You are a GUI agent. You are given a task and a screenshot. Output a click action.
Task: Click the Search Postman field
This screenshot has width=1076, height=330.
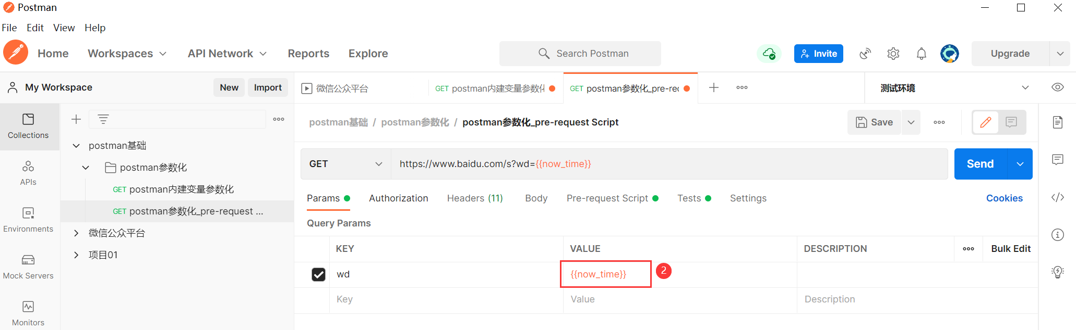pos(580,54)
